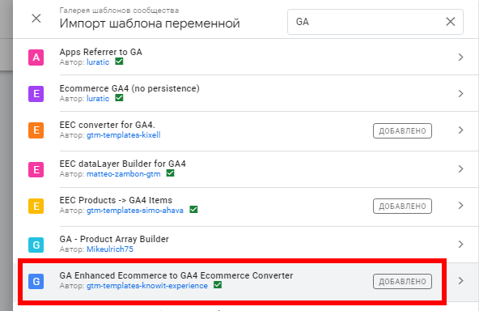Clear the GA search field
Screen dimensions: 479x311
click(451, 22)
